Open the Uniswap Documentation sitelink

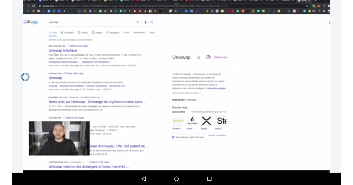click(x=71, y=86)
